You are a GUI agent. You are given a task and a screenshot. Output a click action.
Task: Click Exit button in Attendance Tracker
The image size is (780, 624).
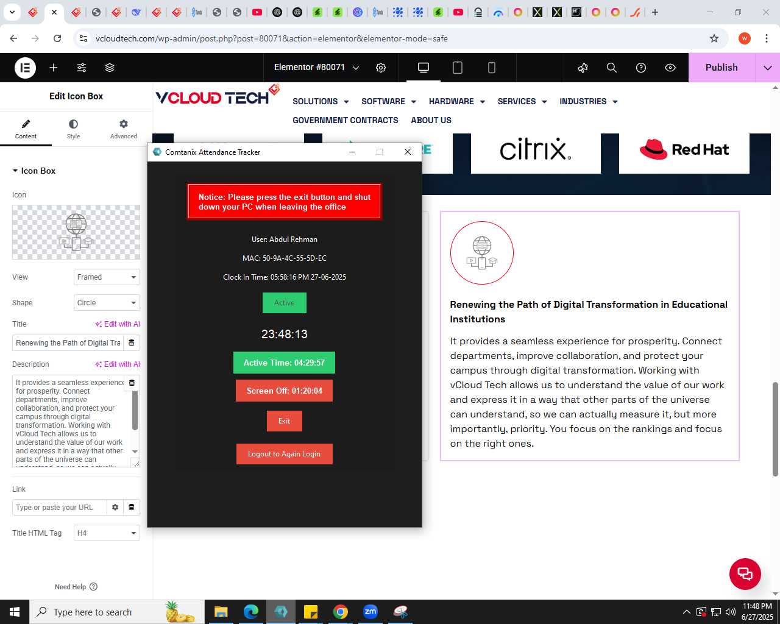pos(285,421)
